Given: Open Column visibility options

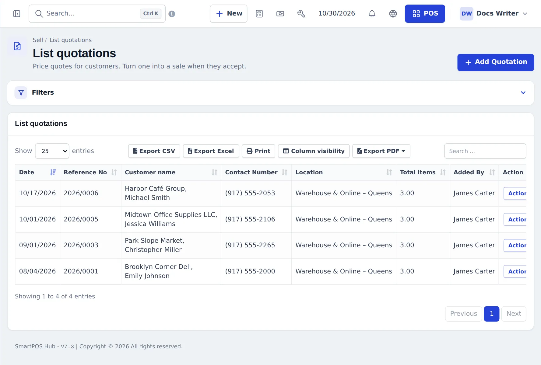Looking at the screenshot, I should 314,151.
